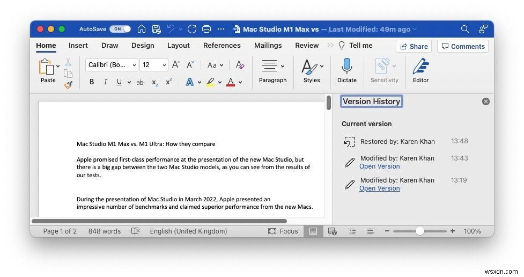Cut selection with scissors icon
Image resolution: width=524 pixels, height=277 pixels.
(68, 62)
